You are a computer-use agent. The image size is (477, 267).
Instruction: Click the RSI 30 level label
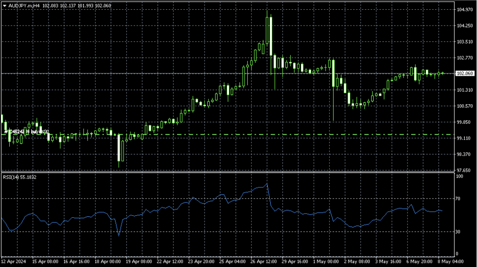tap(459, 232)
